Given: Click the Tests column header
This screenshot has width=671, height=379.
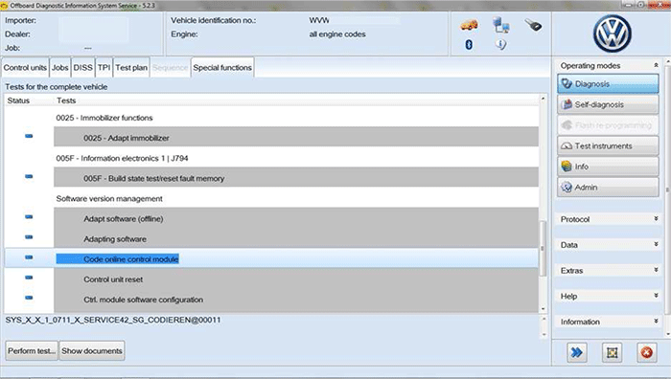Looking at the screenshot, I should (x=66, y=100).
